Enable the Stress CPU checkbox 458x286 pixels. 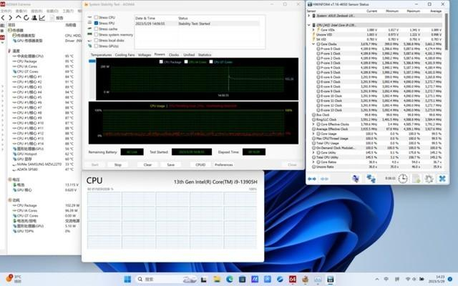coord(96,17)
